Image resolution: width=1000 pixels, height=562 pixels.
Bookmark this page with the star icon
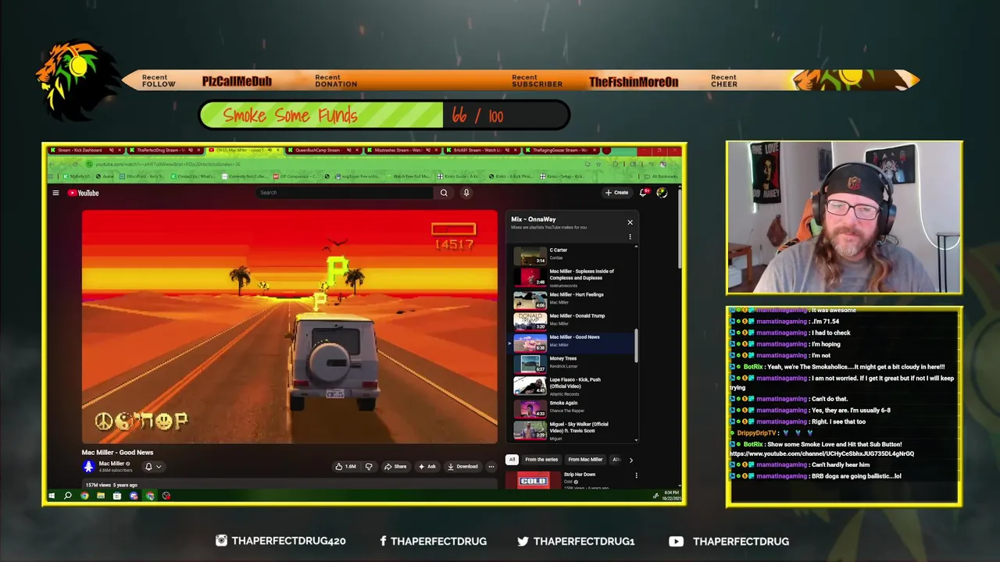coord(598,164)
